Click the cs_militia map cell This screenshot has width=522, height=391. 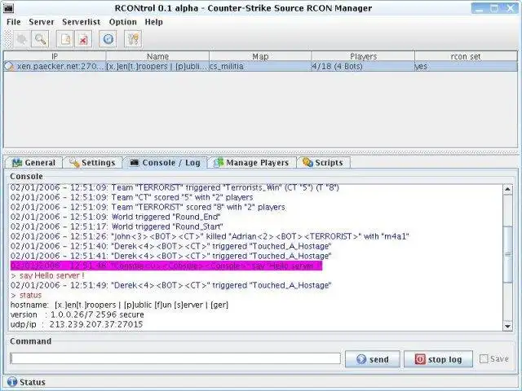260,67
